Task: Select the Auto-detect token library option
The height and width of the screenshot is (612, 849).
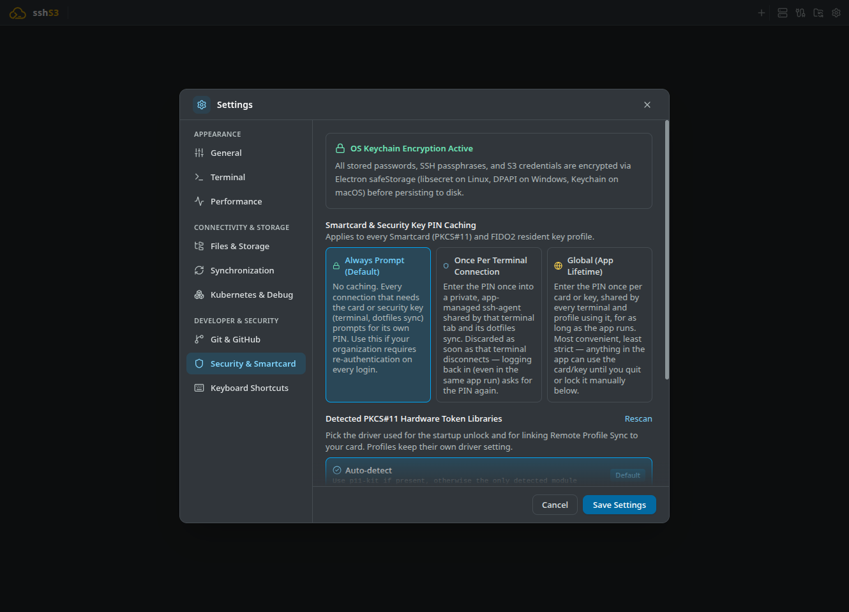Action: (489, 472)
